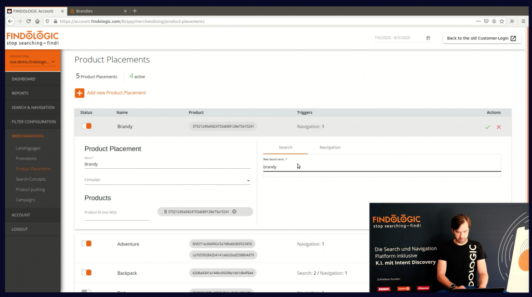The height and width of the screenshot is (297, 532).
Task: Click the toolbar overflow chevrons icon
Action: tap(512, 21)
